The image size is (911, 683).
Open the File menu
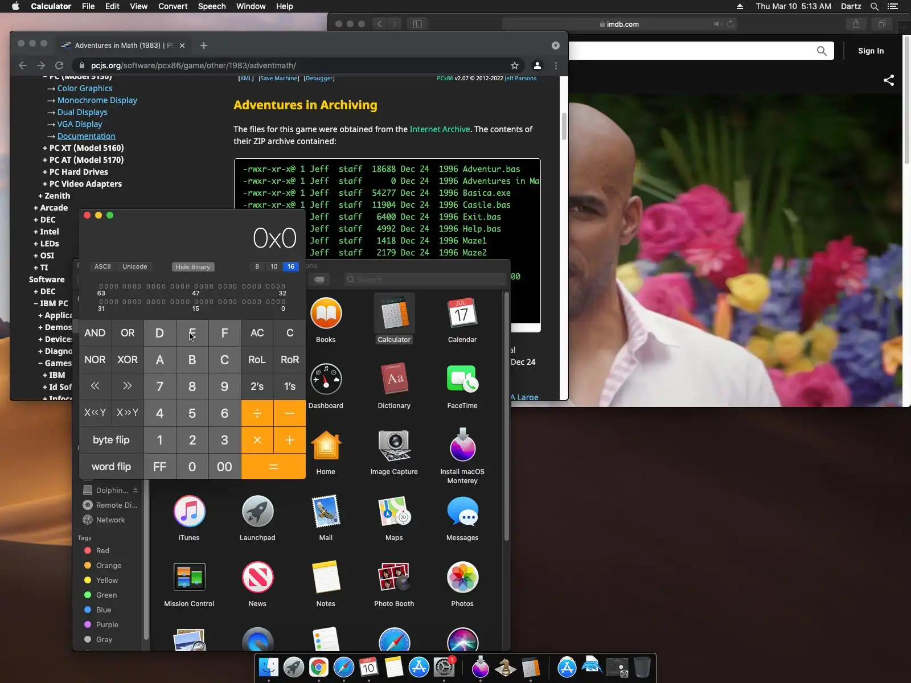[88, 6]
